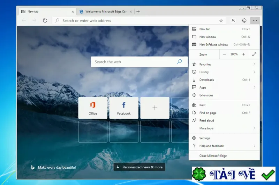Click the full screen arrow icon
The width and height of the screenshot is (279, 185).
(254, 54)
